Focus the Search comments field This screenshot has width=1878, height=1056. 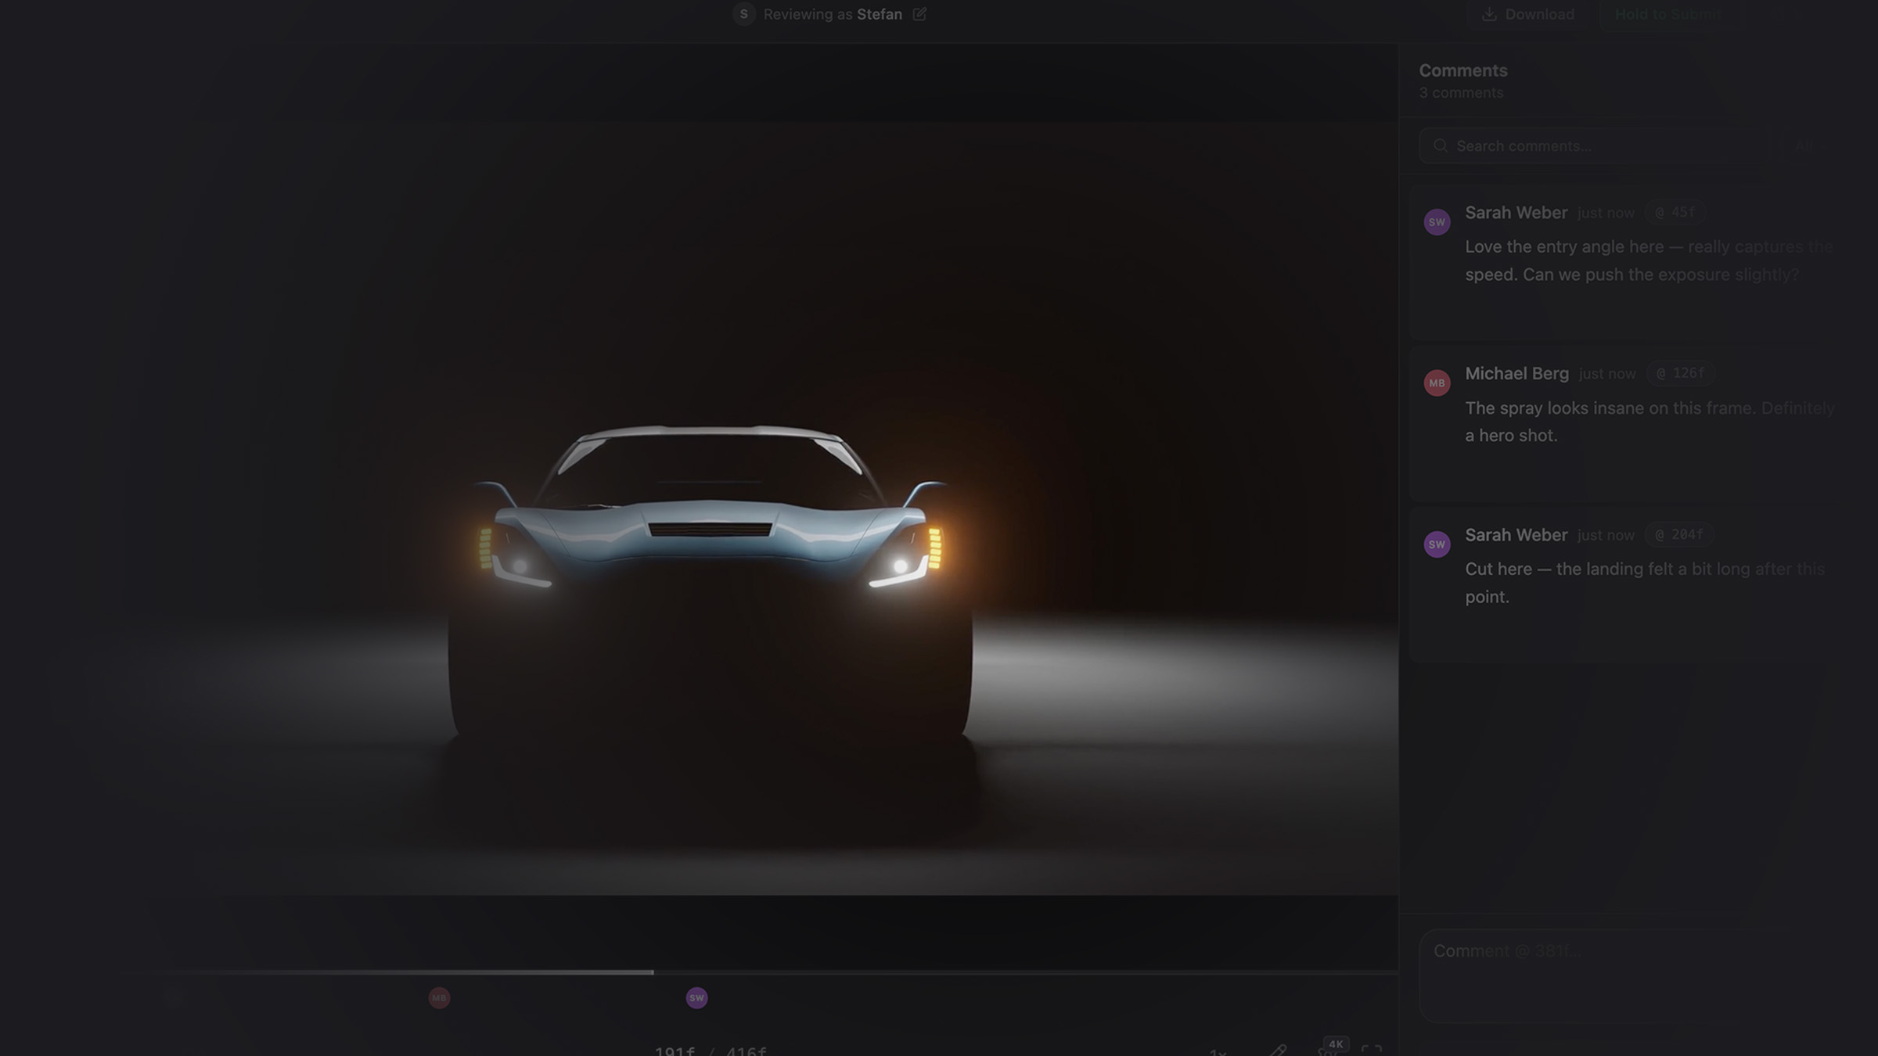pyautogui.click(x=1596, y=146)
